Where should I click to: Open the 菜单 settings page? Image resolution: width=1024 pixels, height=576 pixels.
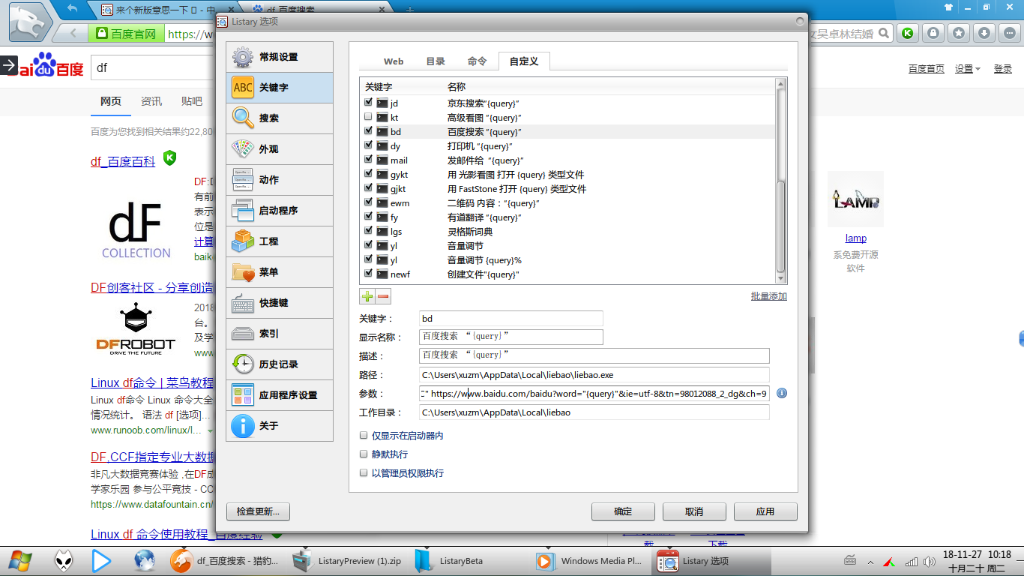280,272
